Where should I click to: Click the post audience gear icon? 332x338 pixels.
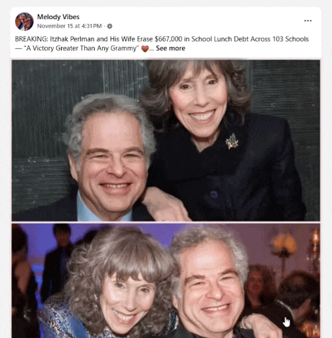[109, 27]
